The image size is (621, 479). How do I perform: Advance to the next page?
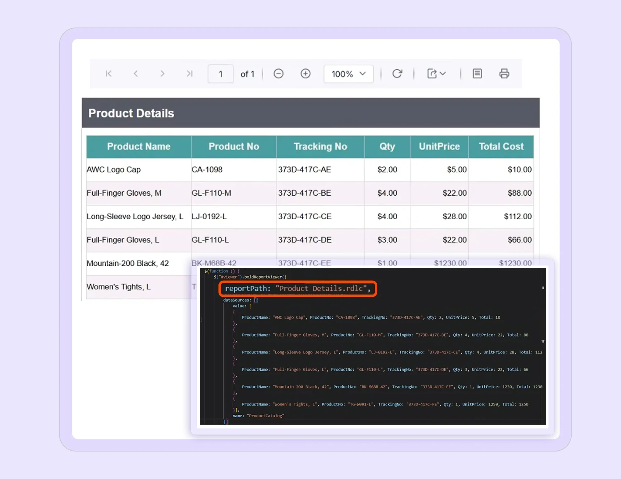pyautogui.click(x=162, y=74)
